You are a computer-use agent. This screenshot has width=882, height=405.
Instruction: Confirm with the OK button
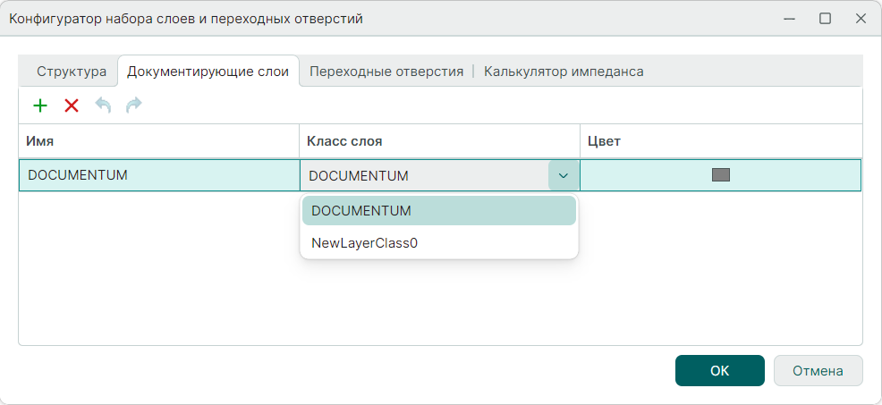pyautogui.click(x=719, y=370)
